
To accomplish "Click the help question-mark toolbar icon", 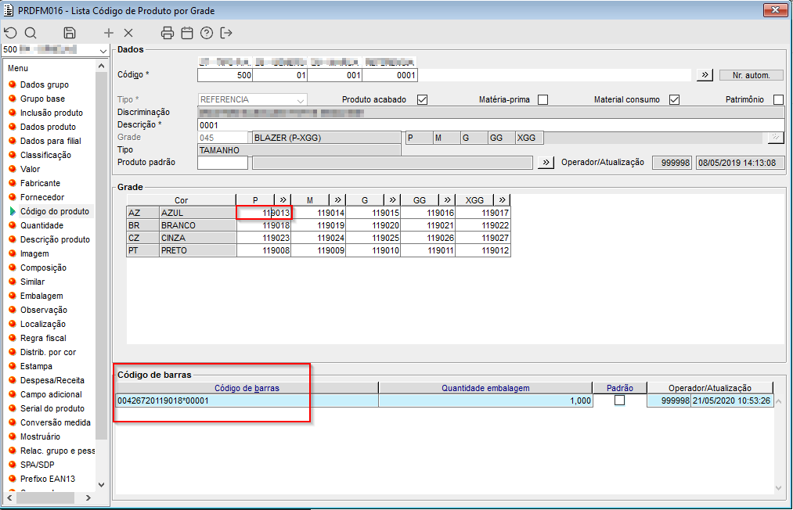I will (207, 33).
